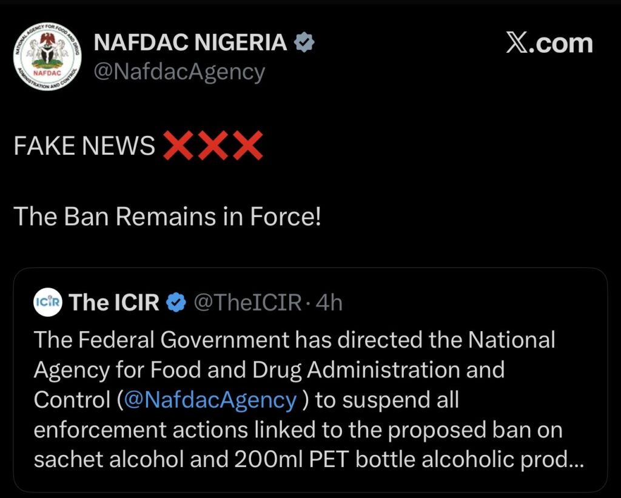
Task: Click the middle red X mark emoji
Action: click(x=212, y=146)
